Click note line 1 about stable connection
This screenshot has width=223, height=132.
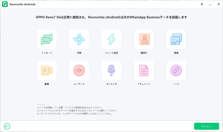tap(70, 108)
